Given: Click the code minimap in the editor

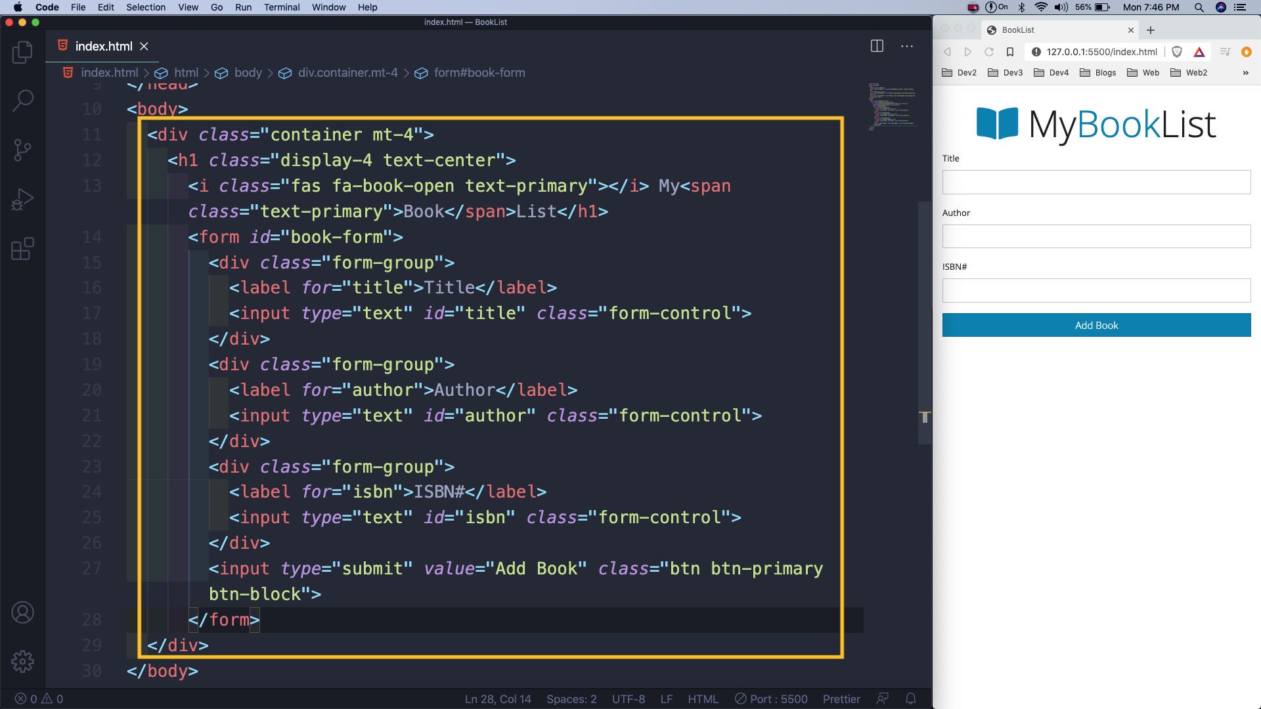Looking at the screenshot, I should click(x=892, y=106).
